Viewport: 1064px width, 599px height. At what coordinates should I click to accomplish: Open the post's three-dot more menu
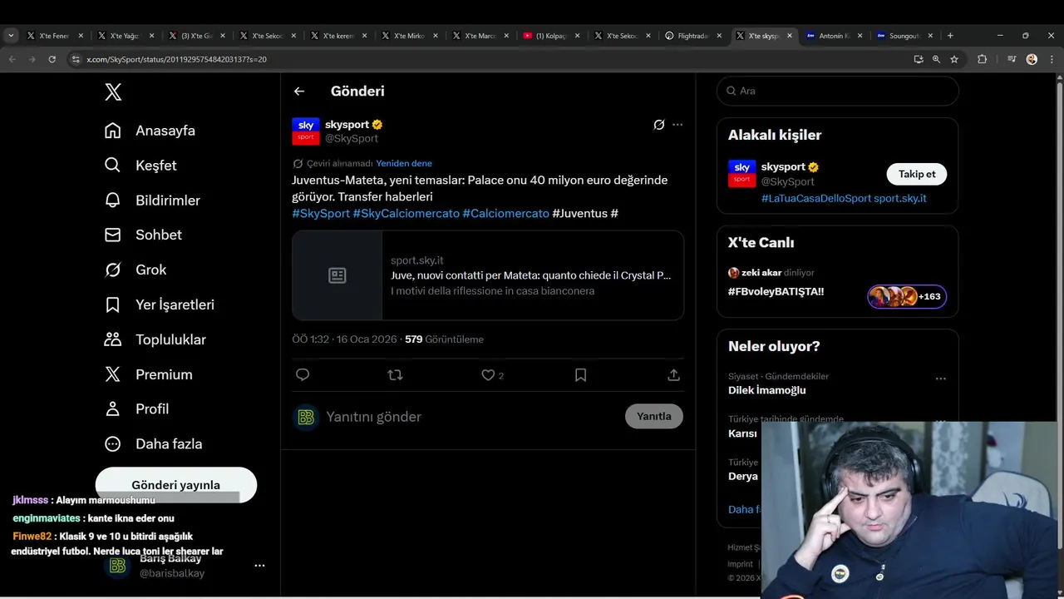click(x=677, y=125)
